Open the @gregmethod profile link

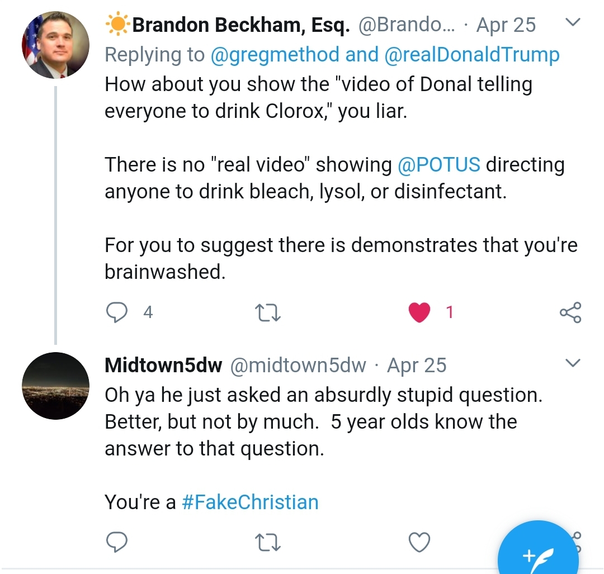[x=275, y=55]
